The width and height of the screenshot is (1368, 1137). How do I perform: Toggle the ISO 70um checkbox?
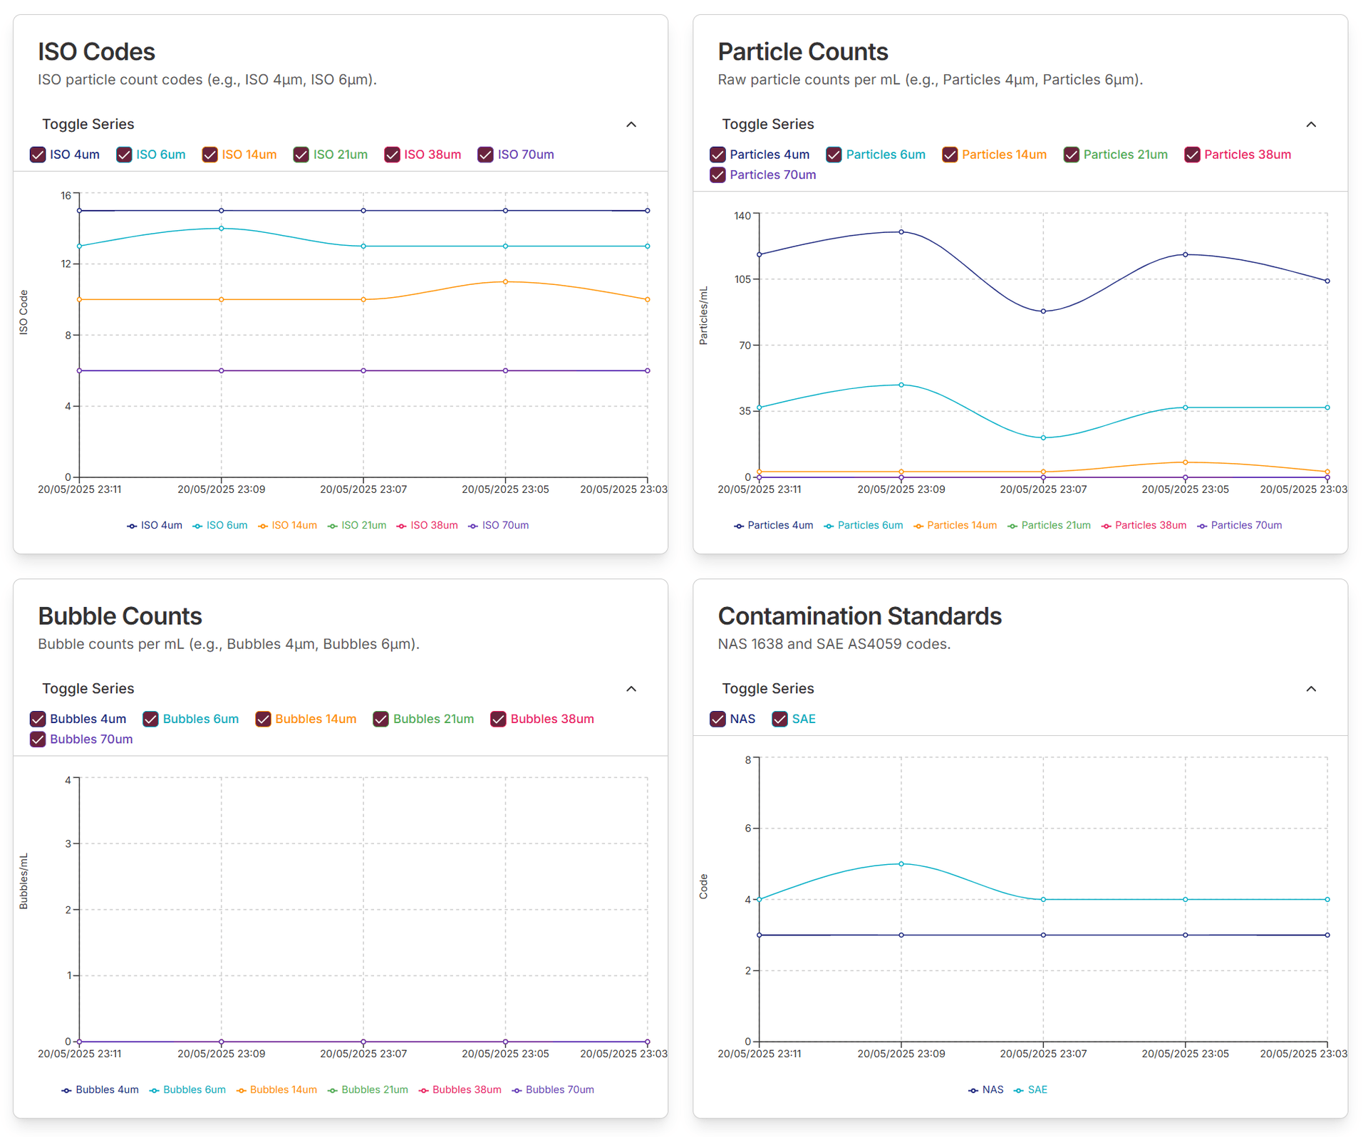tap(486, 155)
